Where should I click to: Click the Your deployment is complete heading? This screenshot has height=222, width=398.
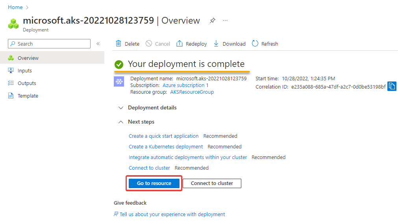pyautogui.click(x=186, y=64)
